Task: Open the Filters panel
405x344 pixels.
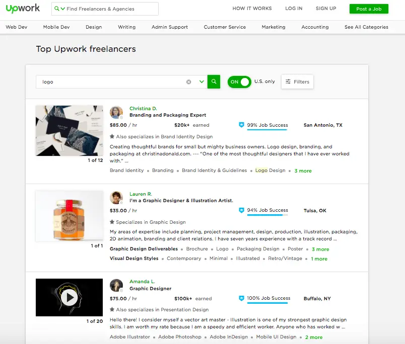Action: [297, 82]
